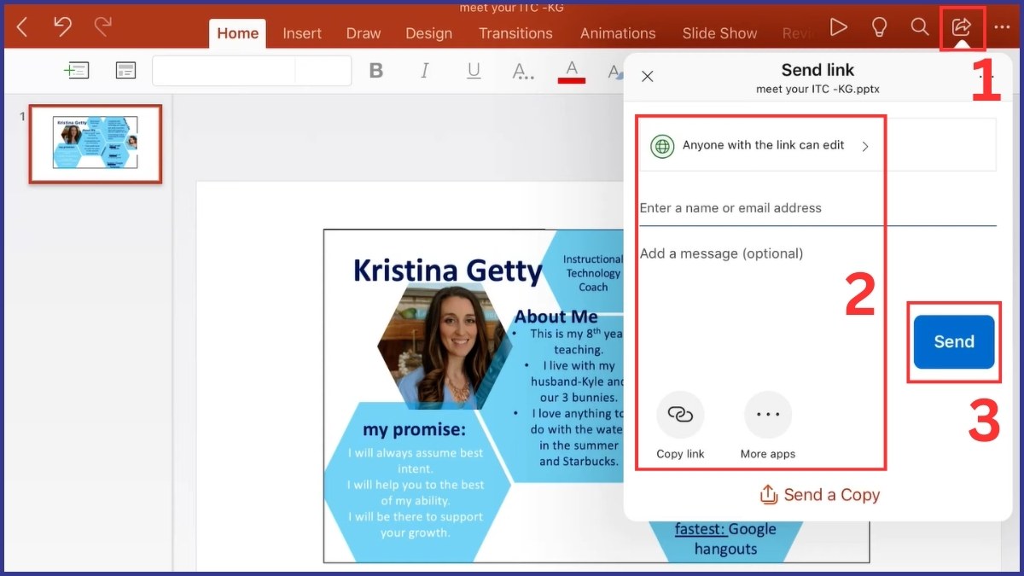Open the ellipsis overflow menu at top right
The height and width of the screenshot is (576, 1024).
[1002, 27]
